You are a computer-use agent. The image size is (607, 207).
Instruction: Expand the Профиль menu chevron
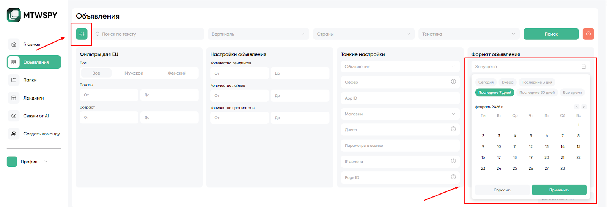point(46,162)
